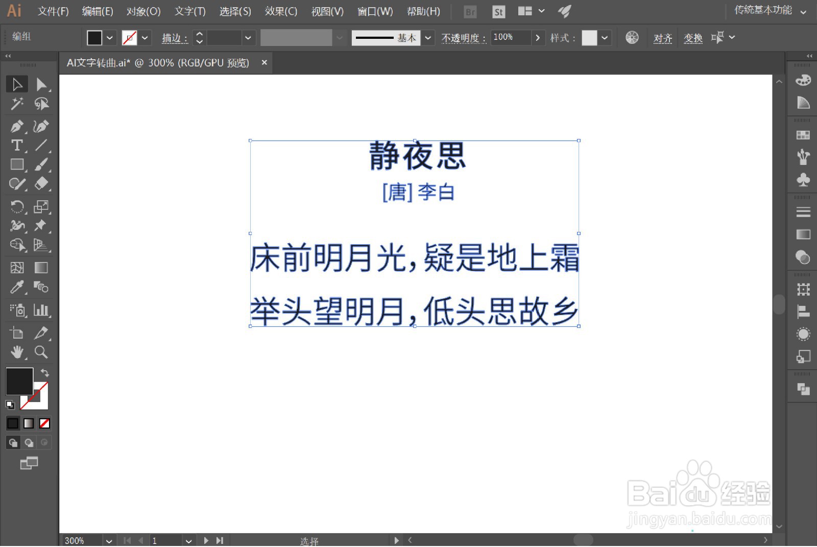
Task: Select the Hand tool
Action: tap(17, 352)
